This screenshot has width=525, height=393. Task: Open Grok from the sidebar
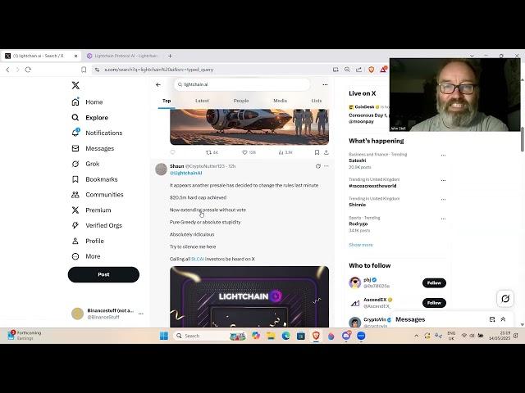click(85, 164)
